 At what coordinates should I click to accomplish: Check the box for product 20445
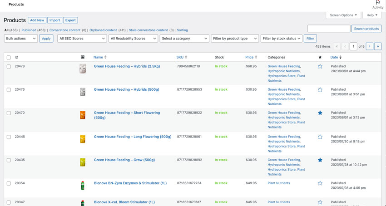9,137
